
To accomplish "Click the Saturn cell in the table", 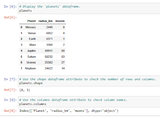I will [x=31, y=57].
